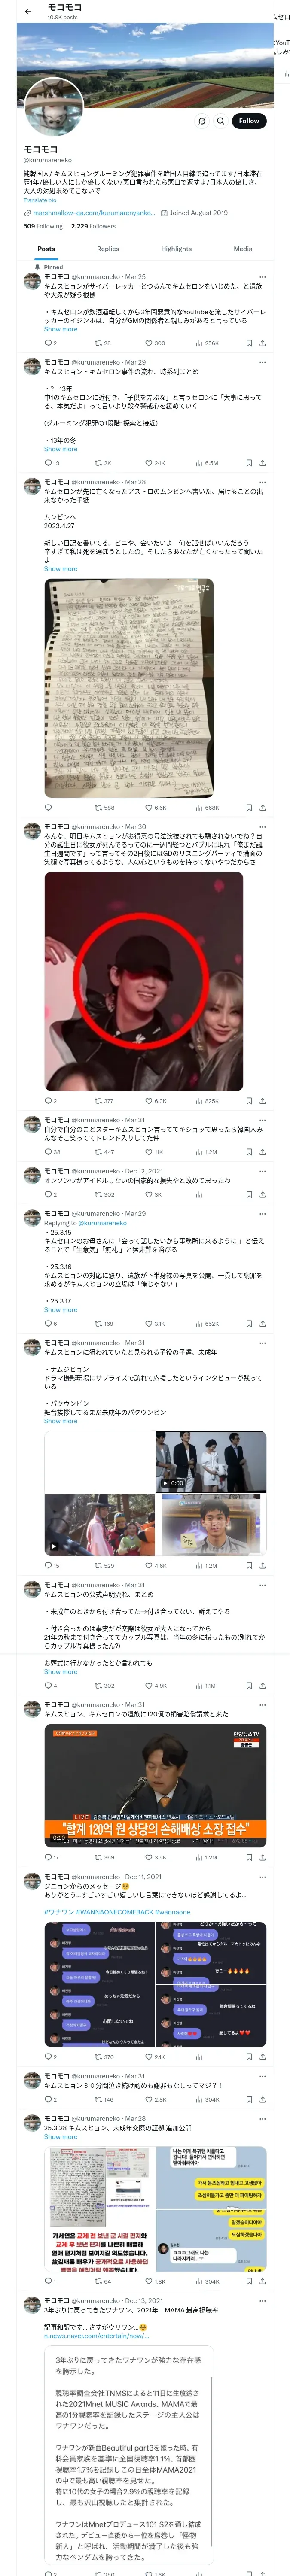Switch to the Replies tab

[108, 249]
